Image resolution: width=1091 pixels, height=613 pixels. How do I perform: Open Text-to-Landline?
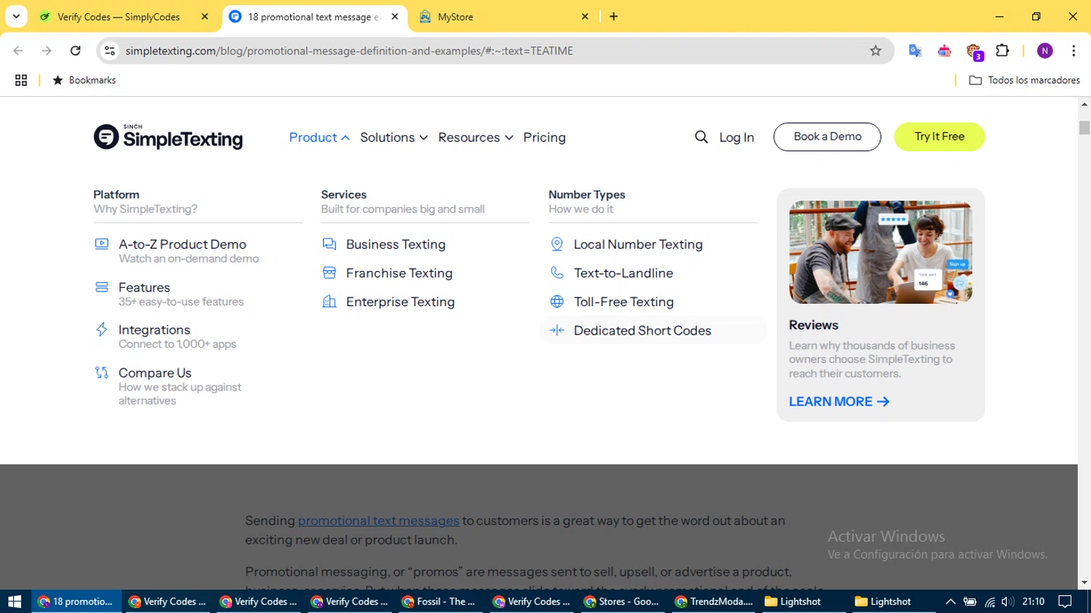coord(623,273)
